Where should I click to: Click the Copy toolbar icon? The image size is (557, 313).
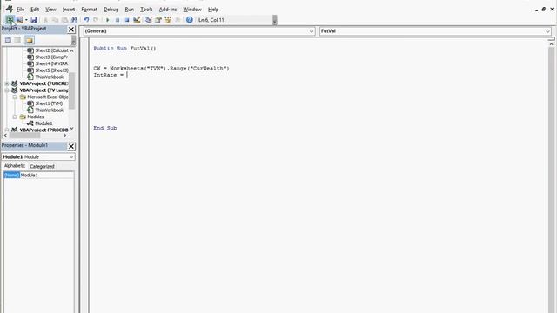point(55,20)
